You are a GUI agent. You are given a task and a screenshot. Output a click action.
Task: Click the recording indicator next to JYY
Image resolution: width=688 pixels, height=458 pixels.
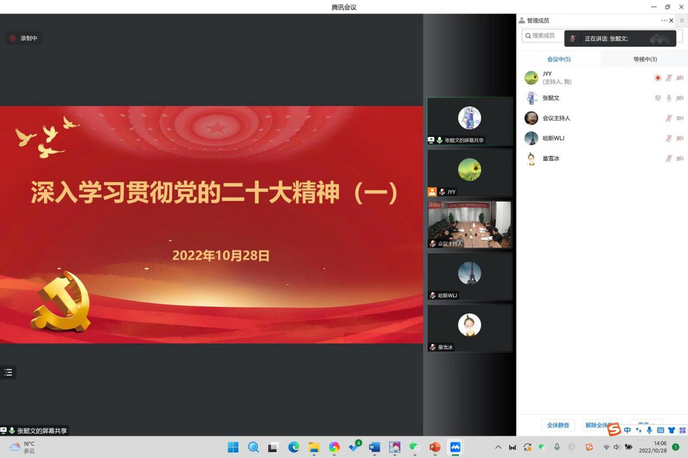[657, 78]
